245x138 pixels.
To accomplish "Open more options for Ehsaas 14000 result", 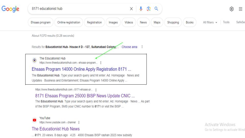I will pos(101,62).
